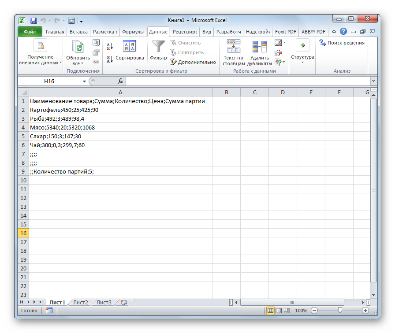Click Поиск решения (Solver) button
The height and width of the screenshot is (333, 395).
click(342, 43)
